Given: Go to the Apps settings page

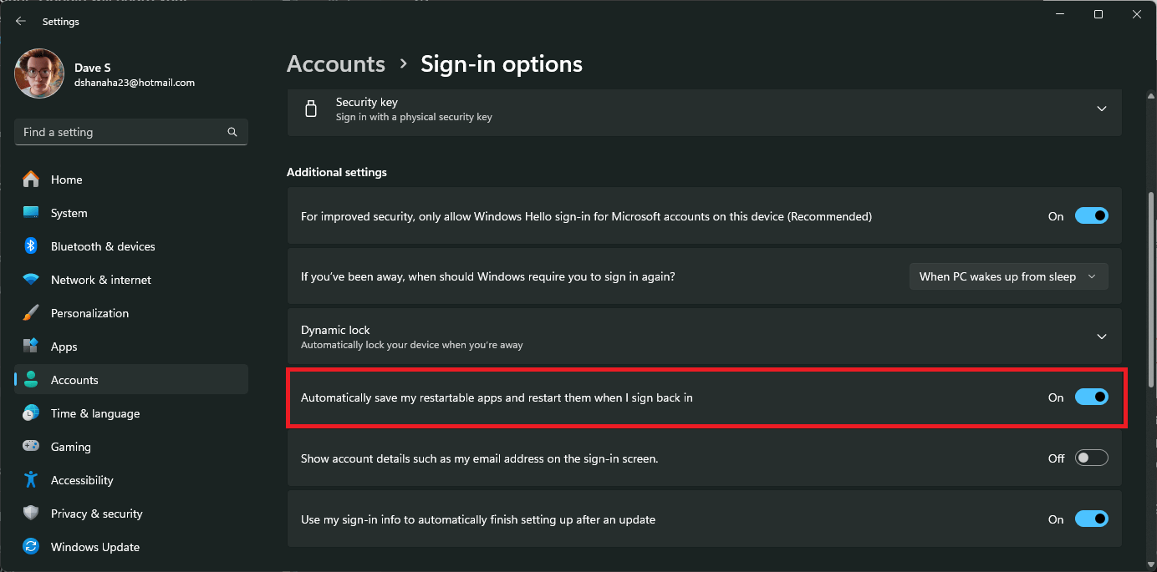Looking at the screenshot, I should tap(64, 347).
